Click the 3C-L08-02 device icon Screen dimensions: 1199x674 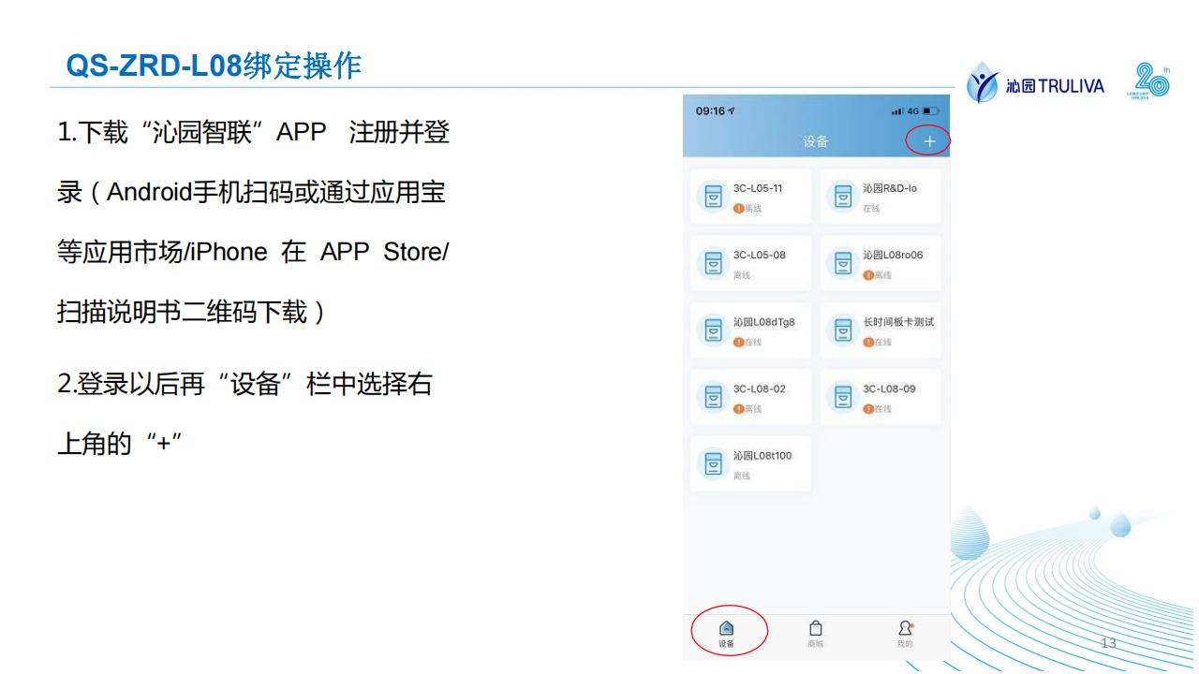pyautogui.click(x=714, y=398)
